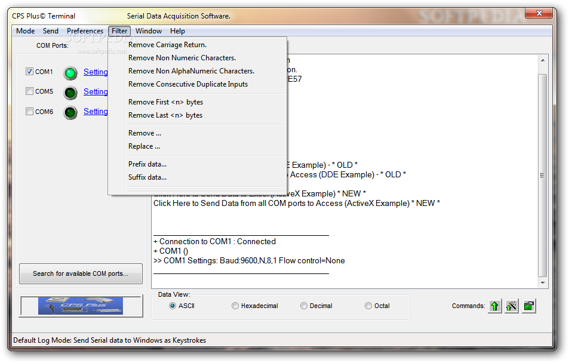Screen dimensions: 569x363
Task: Open COM1 Setting link
Action: pos(96,72)
